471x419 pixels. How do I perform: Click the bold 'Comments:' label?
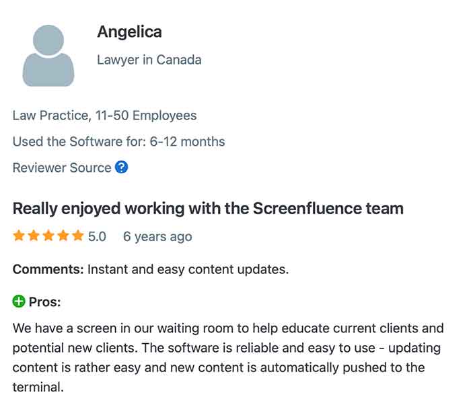click(x=48, y=270)
